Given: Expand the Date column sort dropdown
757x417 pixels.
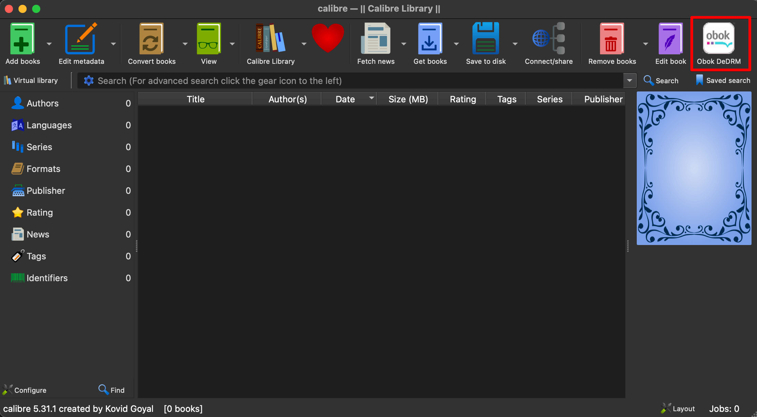Looking at the screenshot, I should coord(371,99).
